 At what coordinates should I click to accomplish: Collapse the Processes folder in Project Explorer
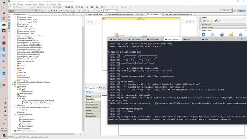[x=15, y=87]
